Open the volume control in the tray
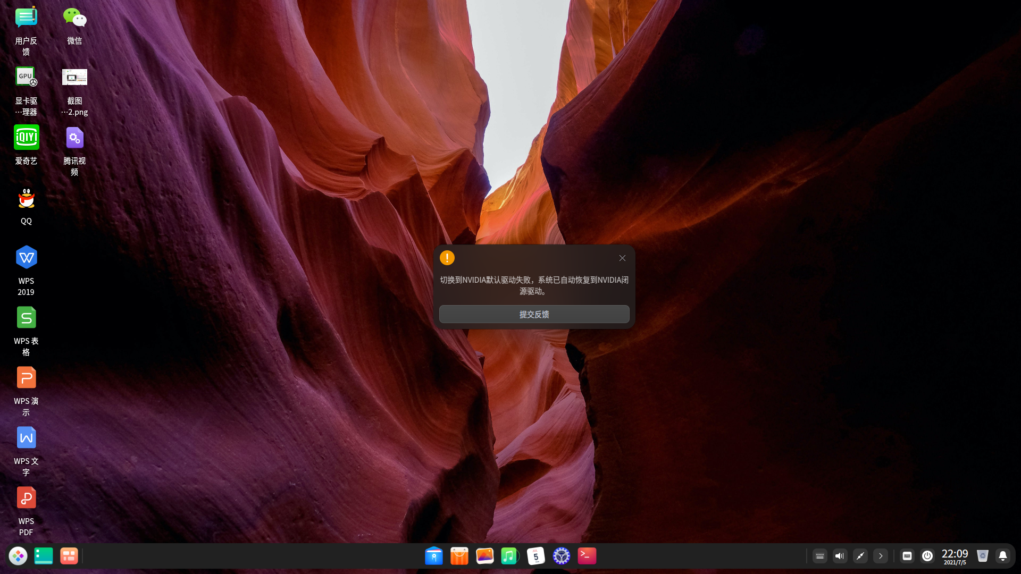The width and height of the screenshot is (1021, 574). tap(840, 556)
